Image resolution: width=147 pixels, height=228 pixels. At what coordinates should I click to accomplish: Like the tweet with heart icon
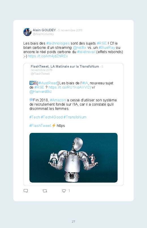(64, 191)
